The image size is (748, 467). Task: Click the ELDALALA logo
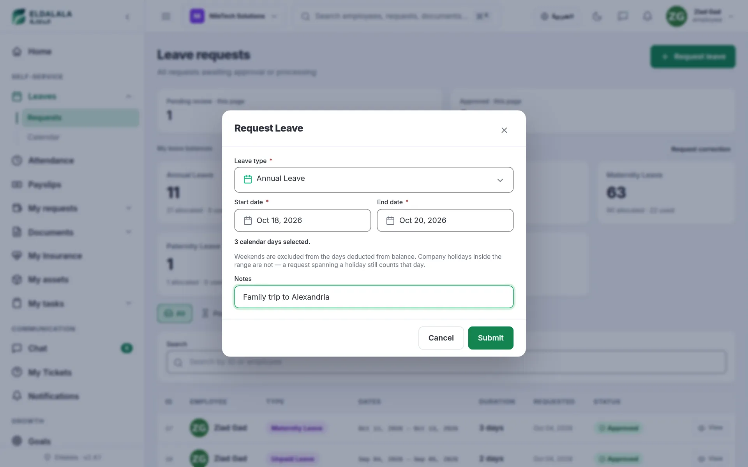click(x=42, y=17)
